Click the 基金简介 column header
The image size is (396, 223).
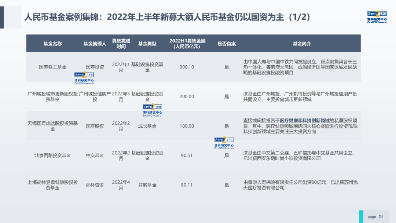[301, 44]
